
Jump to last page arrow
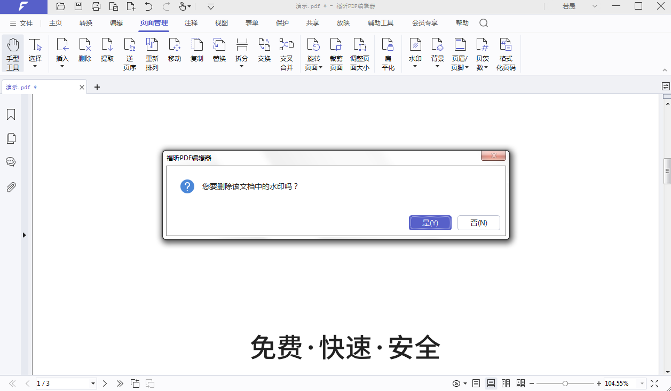(x=120, y=384)
